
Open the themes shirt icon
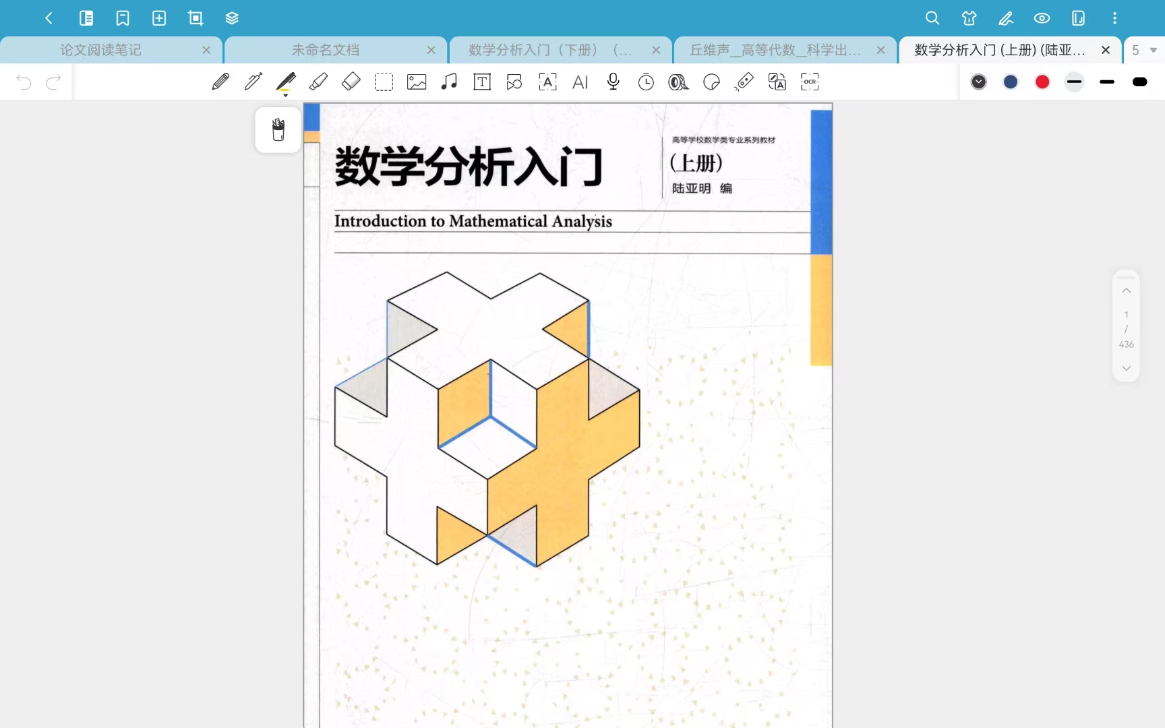969,18
